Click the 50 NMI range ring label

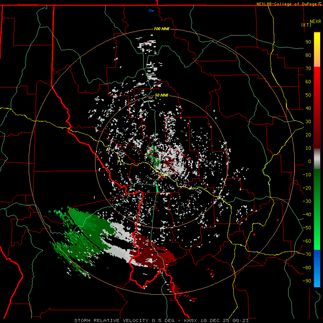tap(161, 95)
